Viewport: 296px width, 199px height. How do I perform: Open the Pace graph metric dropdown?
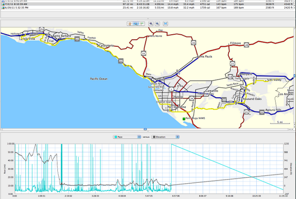point(127,137)
